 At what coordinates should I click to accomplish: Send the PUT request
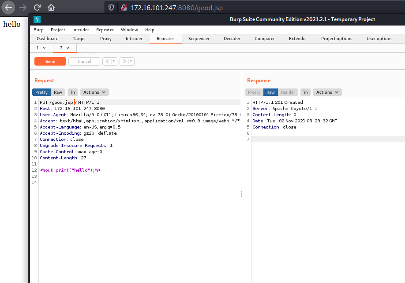[x=50, y=61]
